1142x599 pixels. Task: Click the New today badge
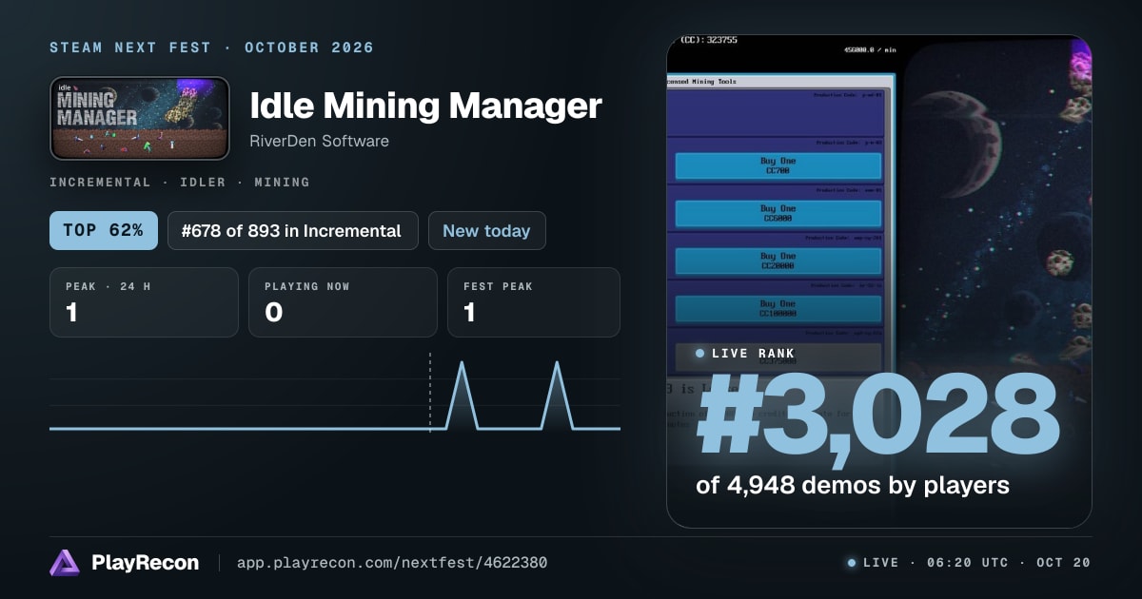pyautogui.click(x=487, y=230)
